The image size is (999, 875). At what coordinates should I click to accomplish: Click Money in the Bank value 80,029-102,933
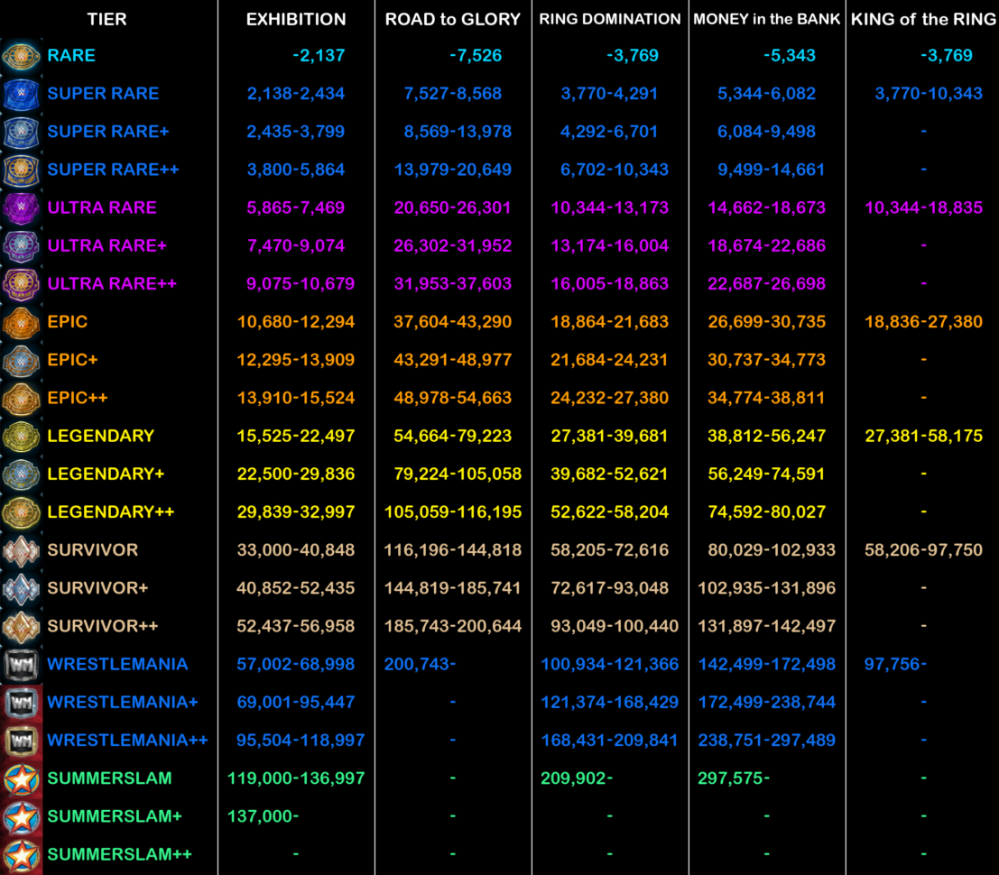tap(772, 549)
